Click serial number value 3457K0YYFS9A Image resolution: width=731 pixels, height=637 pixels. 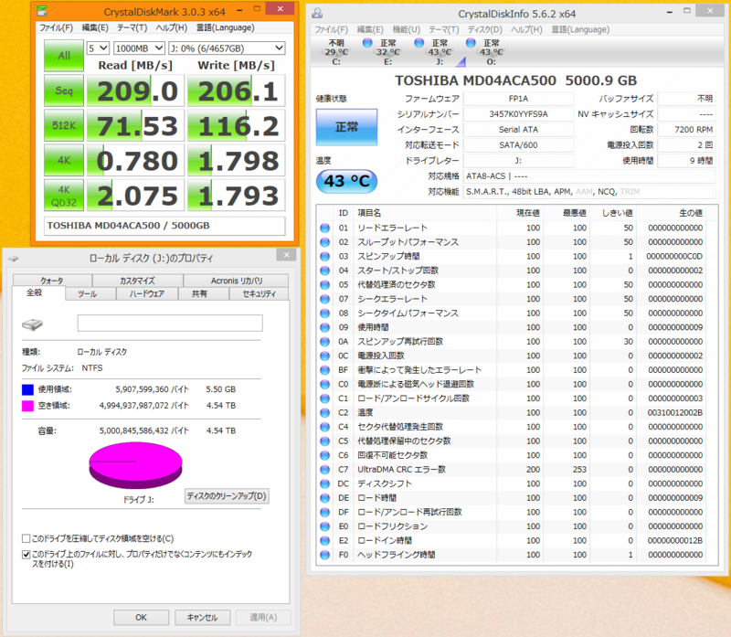click(518, 114)
